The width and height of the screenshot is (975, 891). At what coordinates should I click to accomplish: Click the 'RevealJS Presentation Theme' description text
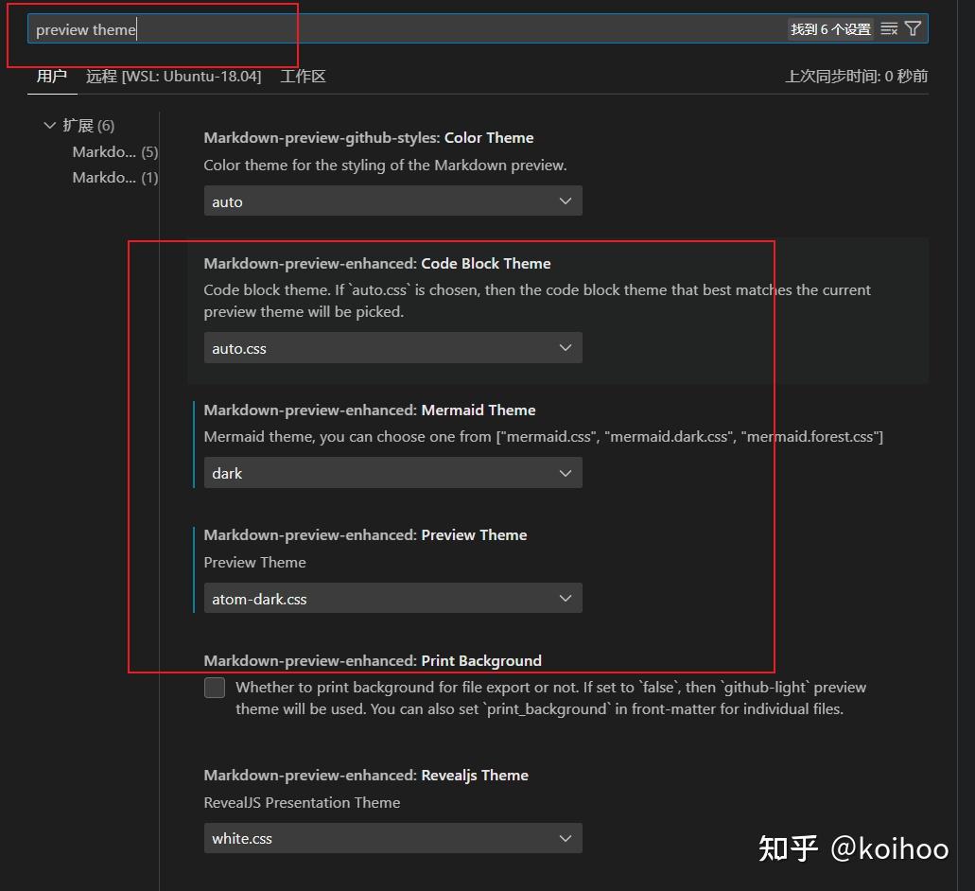tap(303, 803)
